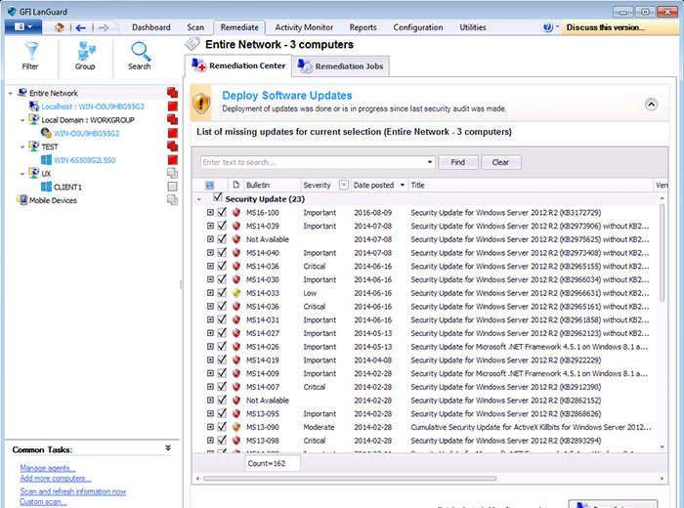This screenshot has width=684, height=508.
Task: Open the Manage agents link
Action: click(x=48, y=468)
